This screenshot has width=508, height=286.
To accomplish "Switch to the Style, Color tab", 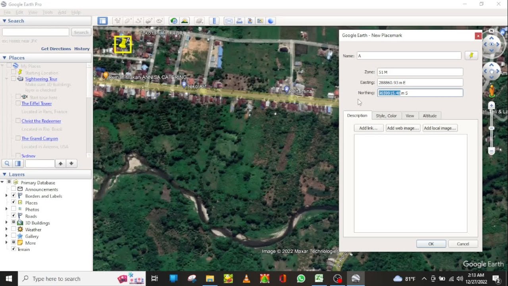I will pyautogui.click(x=386, y=116).
